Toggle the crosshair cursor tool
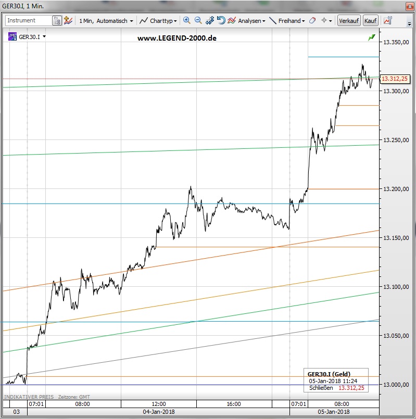 pos(326,21)
